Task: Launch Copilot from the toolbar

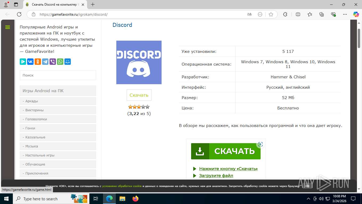Action: click(x=356, y=14)
